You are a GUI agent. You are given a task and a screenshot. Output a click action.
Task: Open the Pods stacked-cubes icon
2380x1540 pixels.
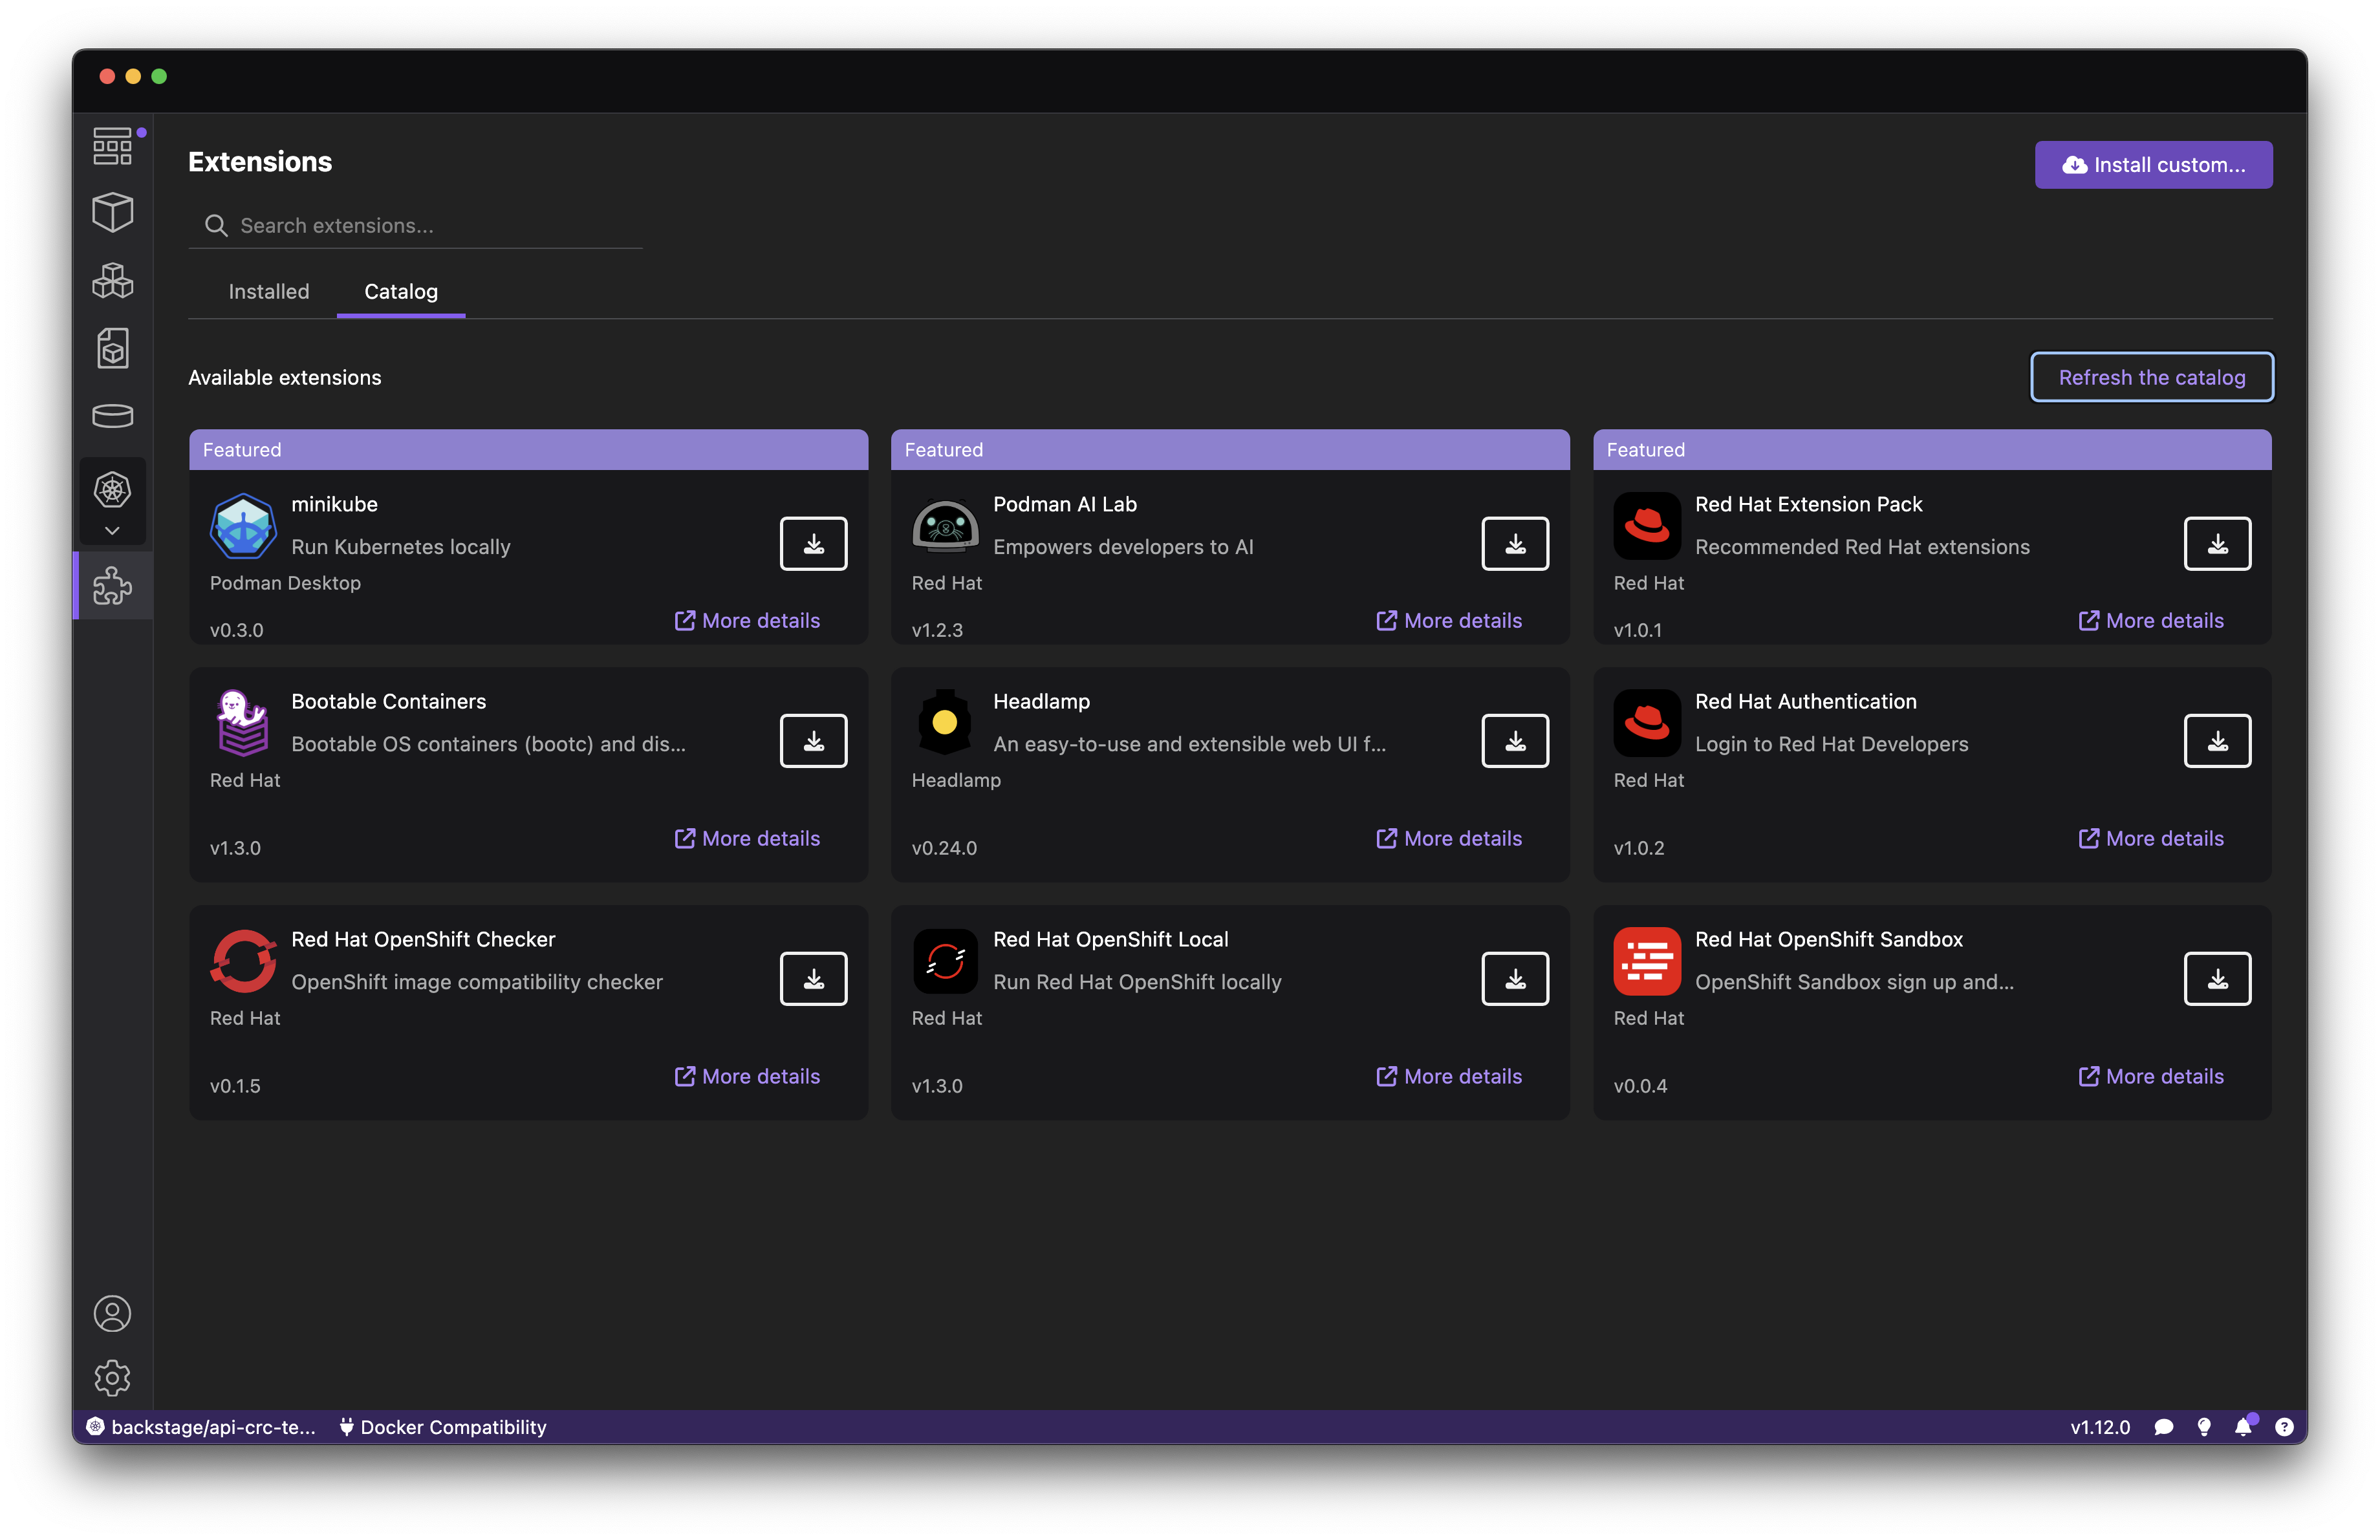(112, 281)
